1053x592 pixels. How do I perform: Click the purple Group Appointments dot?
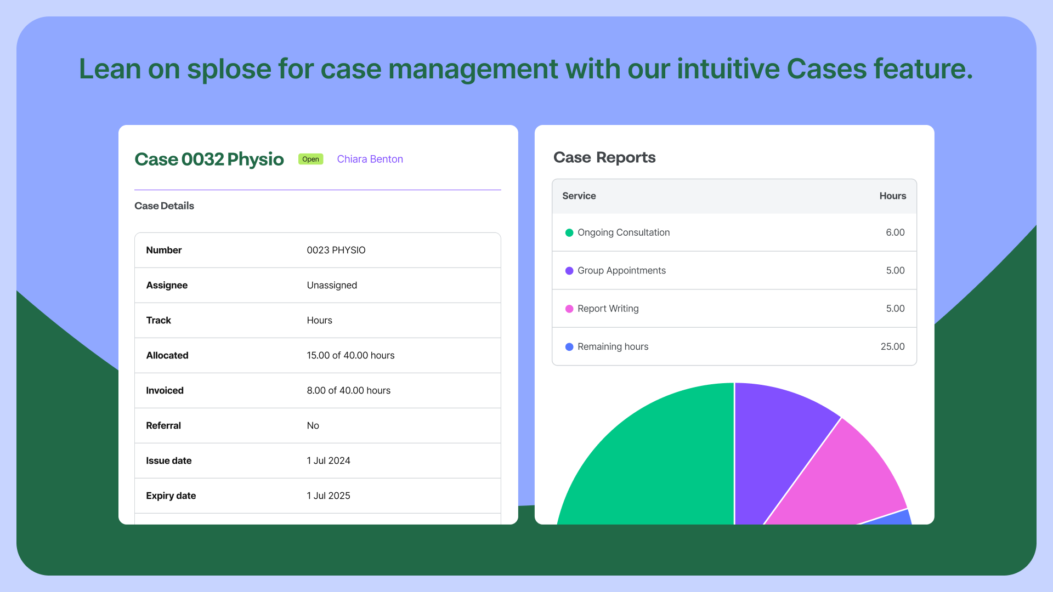[569, 270]
